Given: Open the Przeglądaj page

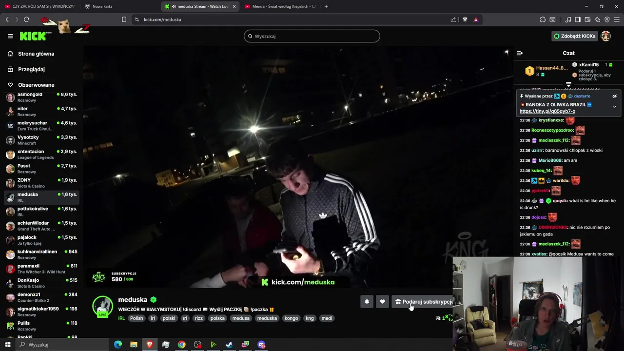Looking at the screenshot, I should 31,69.
